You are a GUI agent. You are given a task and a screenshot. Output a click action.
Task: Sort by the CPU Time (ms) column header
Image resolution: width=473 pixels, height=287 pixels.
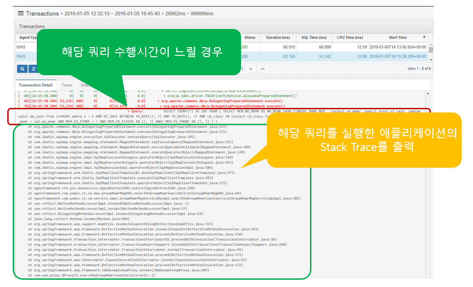[350, 37]
